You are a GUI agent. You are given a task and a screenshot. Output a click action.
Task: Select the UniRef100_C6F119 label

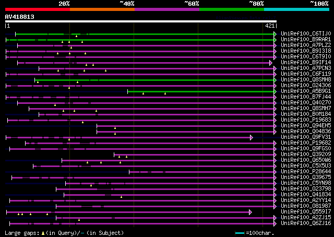[x=306, y=74]
